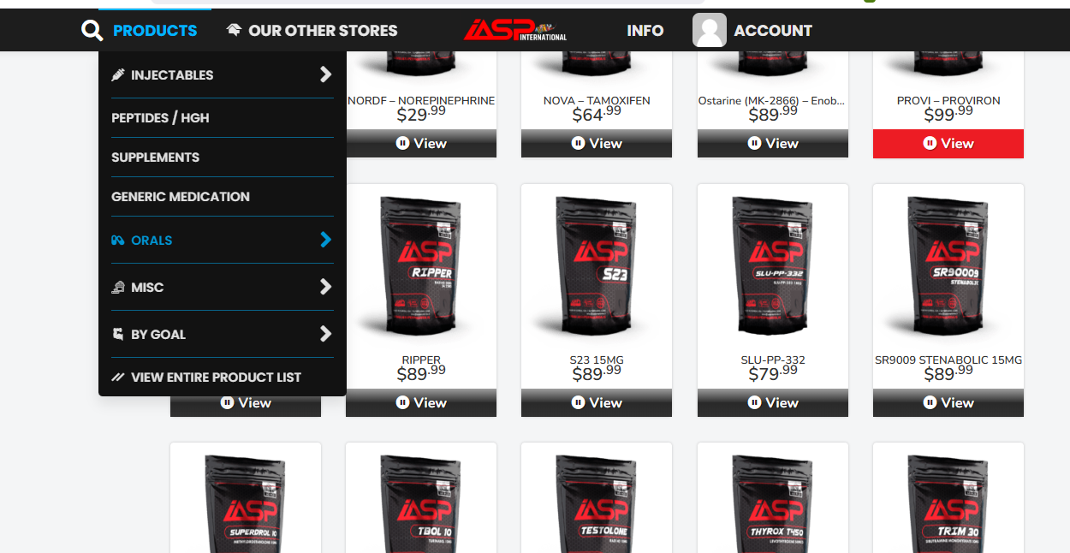This screenshot has width=1070, height=553.
Task: Click the By Goal category icon
Action: pyautogui.click(x=118, y=335)
